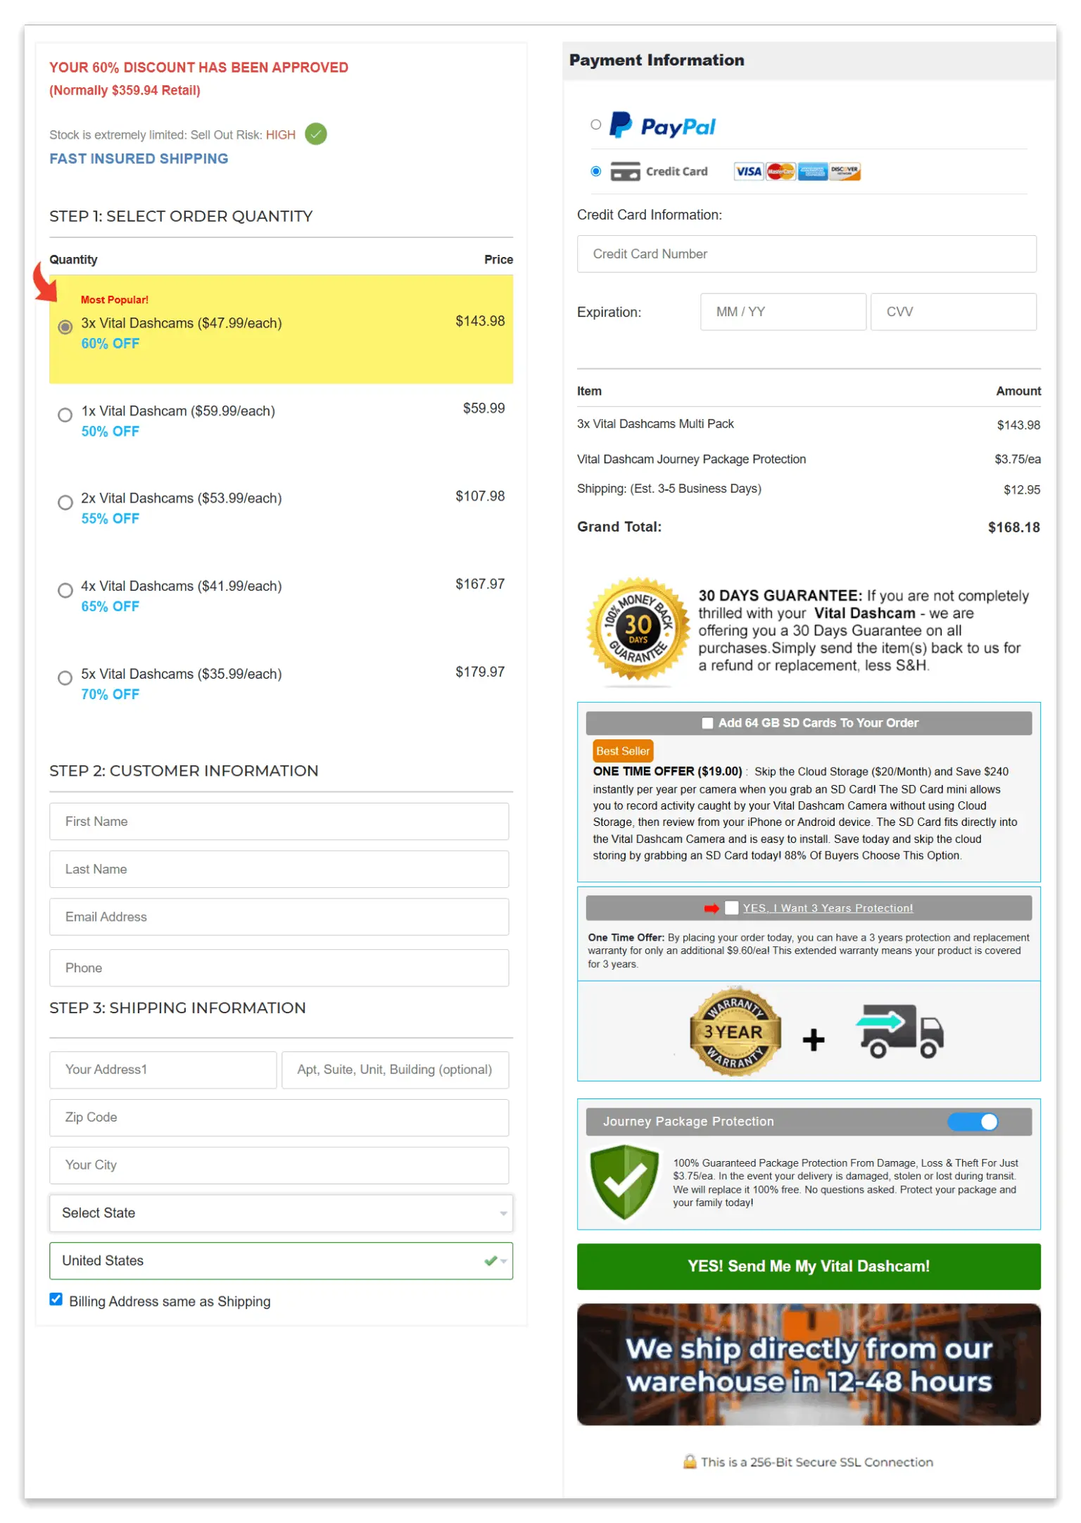Screen dimensions: 1081x1523
Task: Click the delivery truck icon
Action: (x=900, y=1031)
